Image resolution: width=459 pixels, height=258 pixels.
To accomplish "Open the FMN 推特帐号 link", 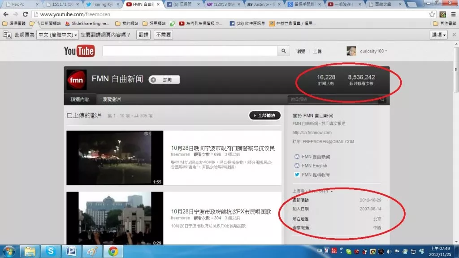I will [316, 175].
